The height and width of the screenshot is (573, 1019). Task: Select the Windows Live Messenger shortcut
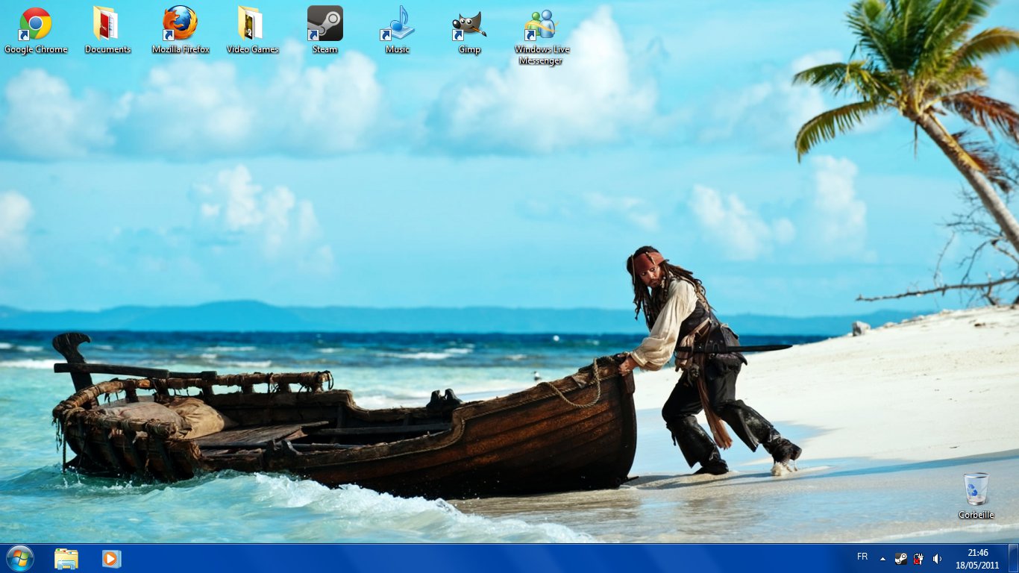point(542,36)
